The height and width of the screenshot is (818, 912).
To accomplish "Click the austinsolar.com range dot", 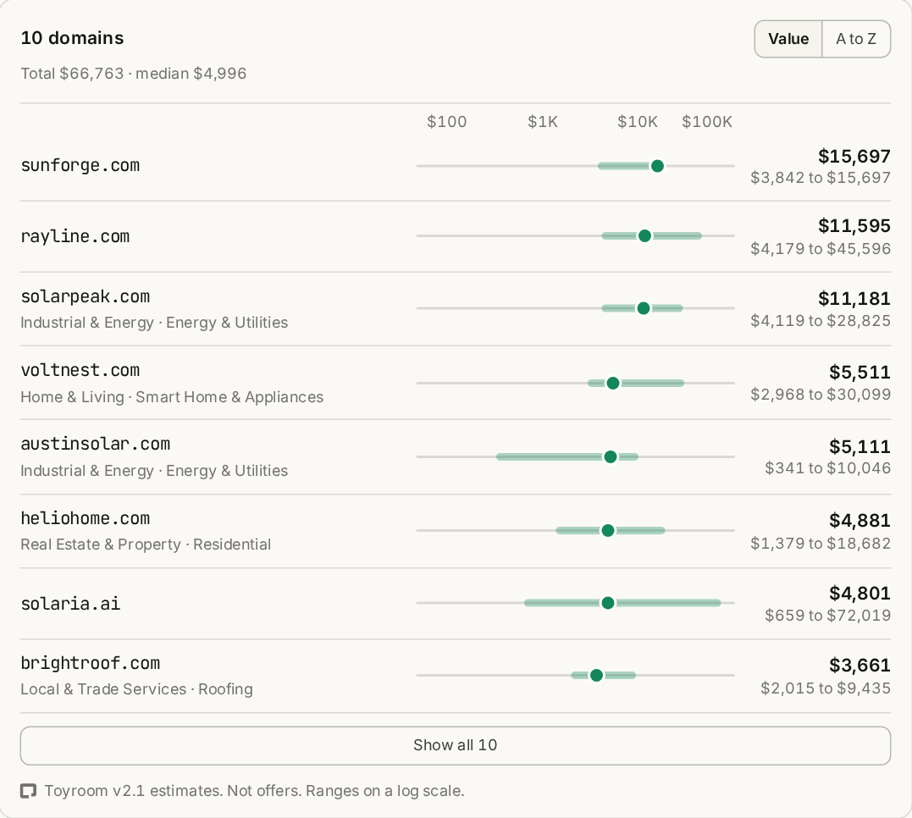I will (x=611, y=456).
